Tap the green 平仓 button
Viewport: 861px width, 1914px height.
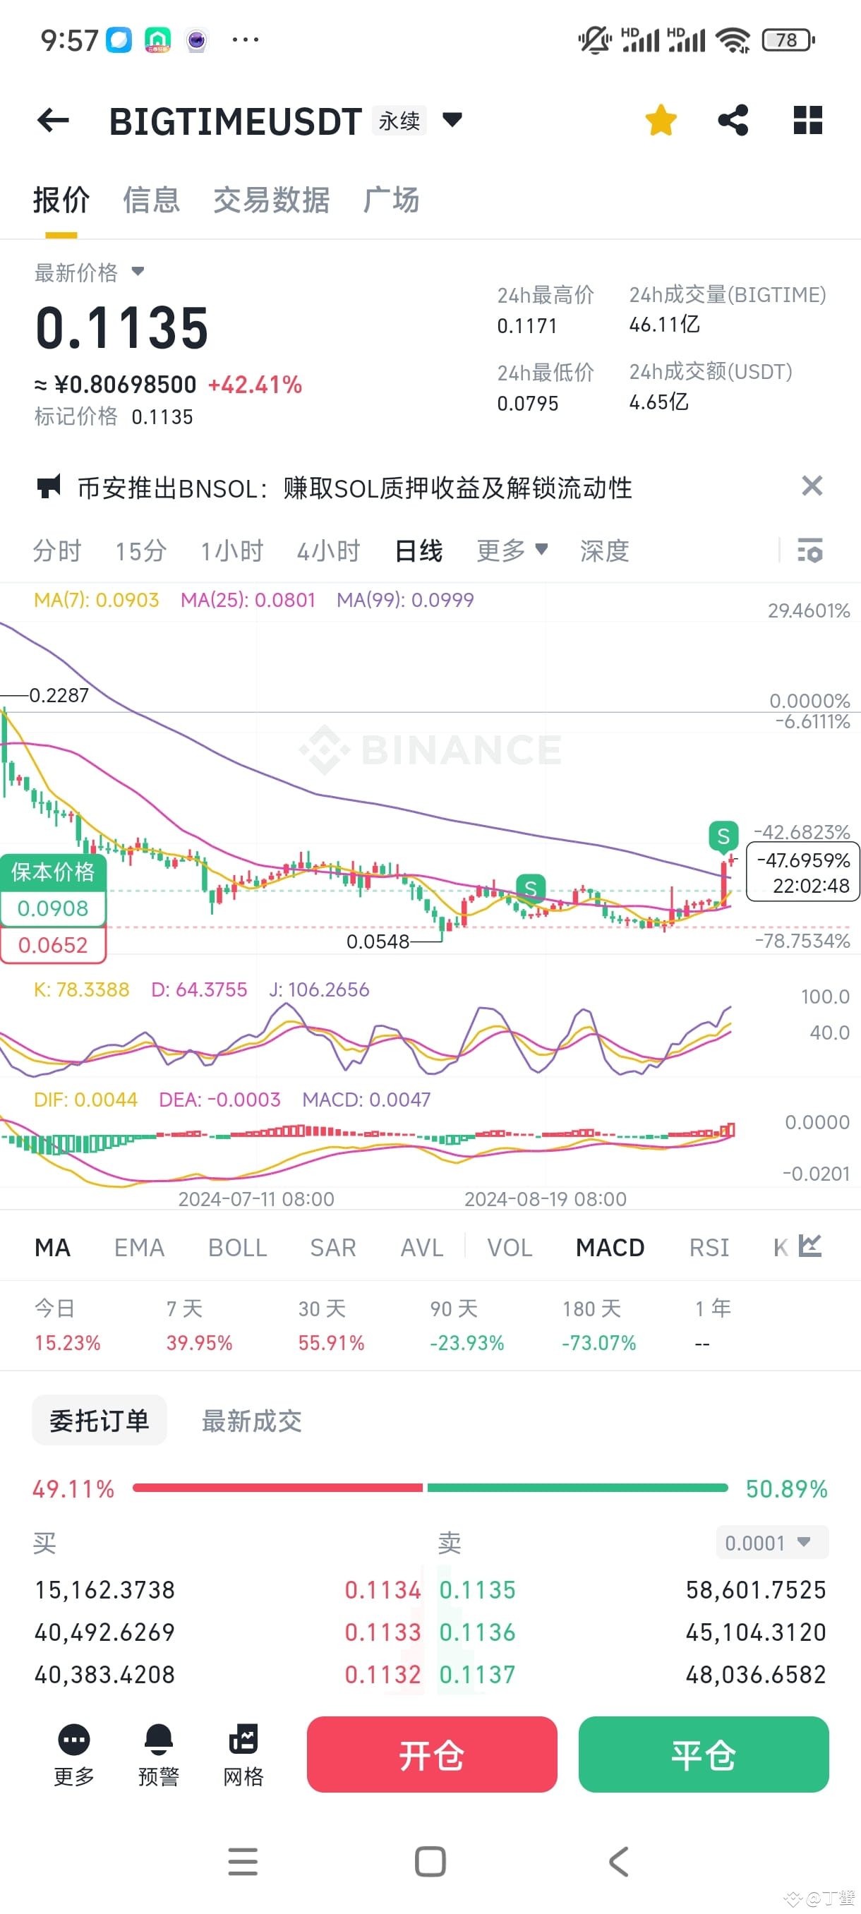coord(704,1755)
